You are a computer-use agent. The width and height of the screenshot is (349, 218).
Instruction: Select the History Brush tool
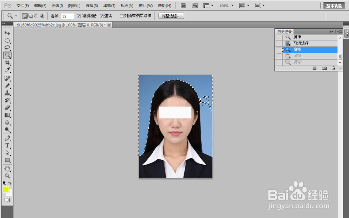pos(7,100)
